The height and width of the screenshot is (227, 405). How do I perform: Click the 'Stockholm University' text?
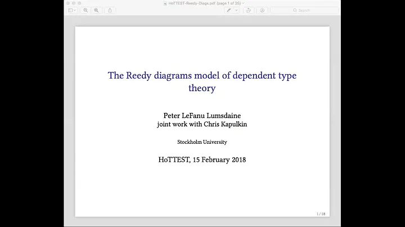(202, 142)
